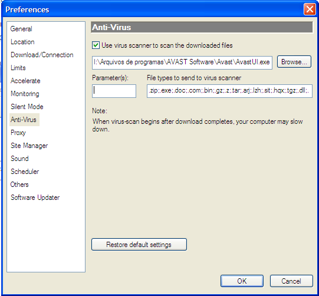319x296 pixels.
Task: Click the 'Parameter(s):' label
Action: coord(110,78)
